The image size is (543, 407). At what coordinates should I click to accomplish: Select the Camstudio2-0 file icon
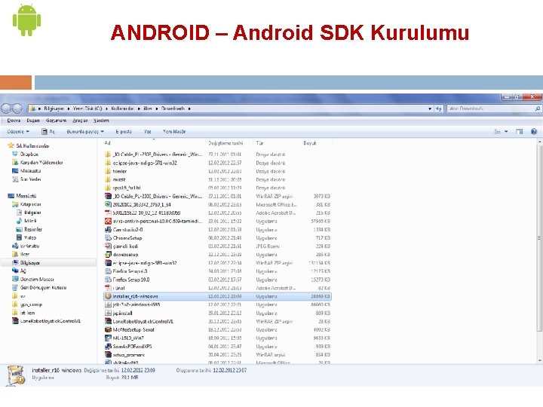point(108,229)
